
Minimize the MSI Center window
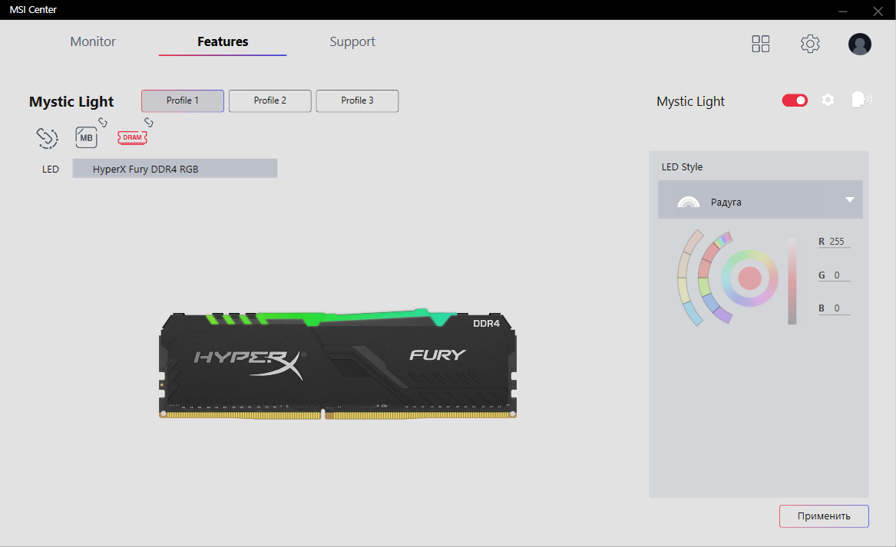[x=843, y=11]
